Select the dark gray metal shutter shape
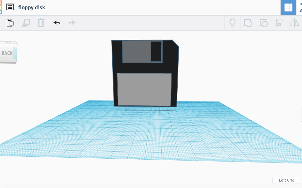 [x=136, y=51]
